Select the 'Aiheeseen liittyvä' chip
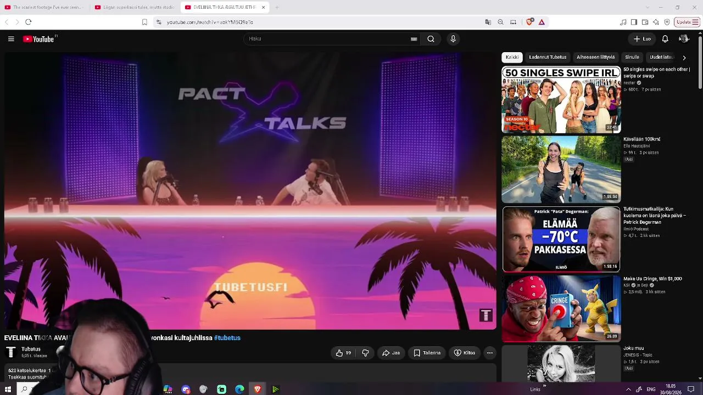The height and width of the screenshot is (395, 703). pos(596,57)
